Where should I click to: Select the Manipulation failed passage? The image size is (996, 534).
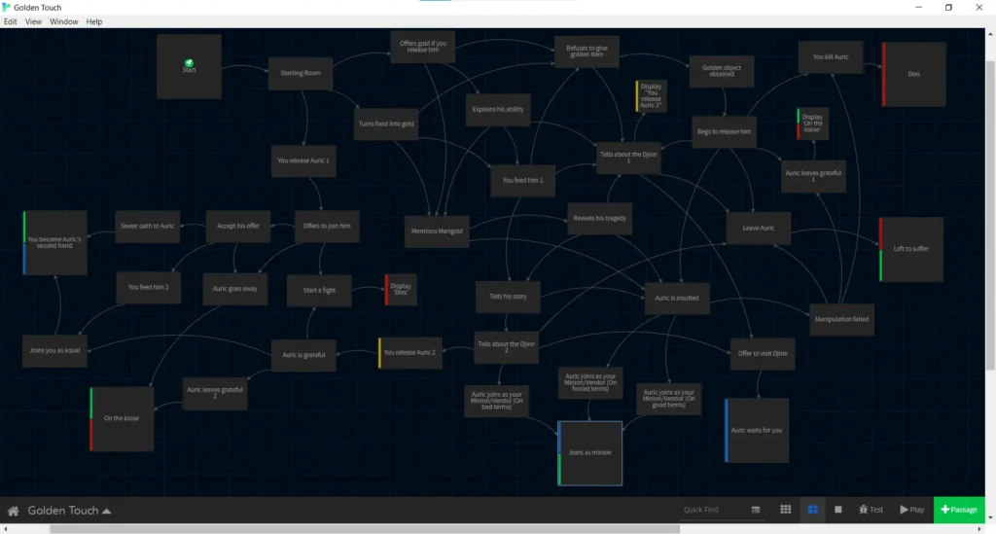pos(841,319)
